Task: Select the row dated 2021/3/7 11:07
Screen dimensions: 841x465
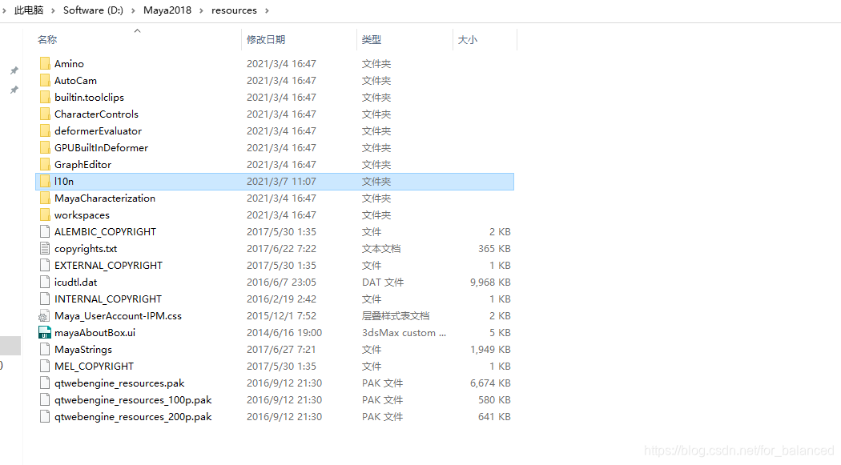Action: tap(275, 182)
